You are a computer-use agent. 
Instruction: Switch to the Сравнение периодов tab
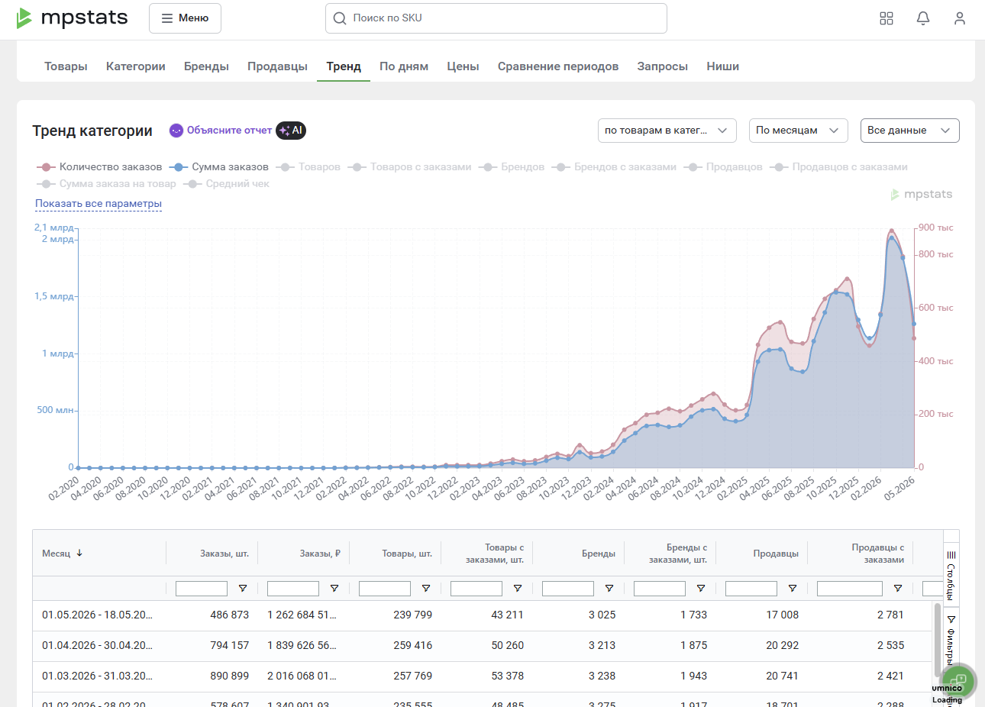point(558,66)
